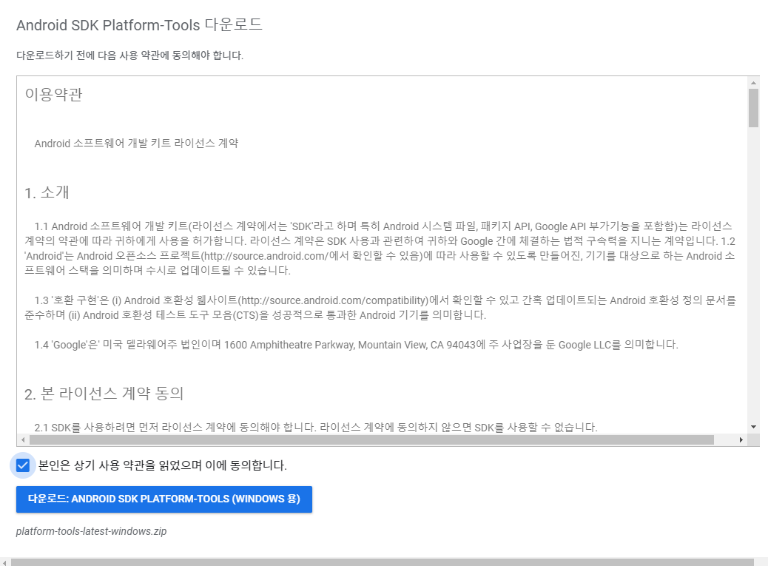Click the terms box scroll-up arrow
Viewport: 768px width, 566px height.
coord(753,82)
